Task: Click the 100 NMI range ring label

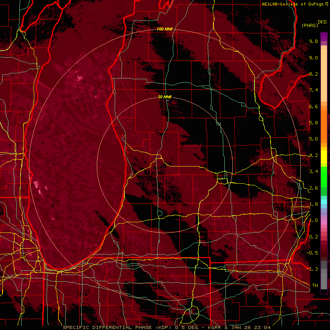Action: pos(165,29)
